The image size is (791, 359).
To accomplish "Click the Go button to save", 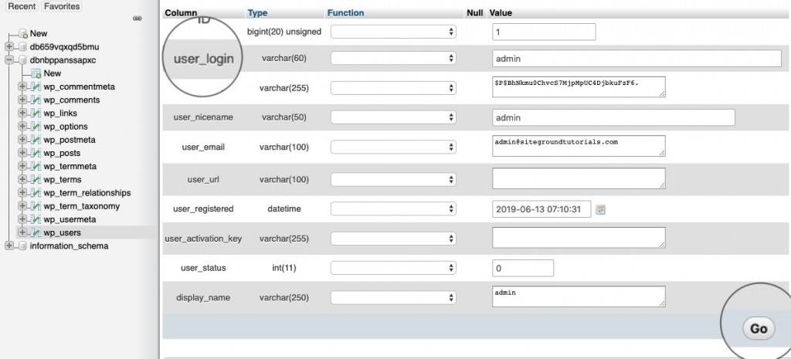I will [759, 329].
